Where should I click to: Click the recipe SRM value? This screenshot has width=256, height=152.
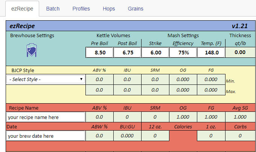point(155,117)
